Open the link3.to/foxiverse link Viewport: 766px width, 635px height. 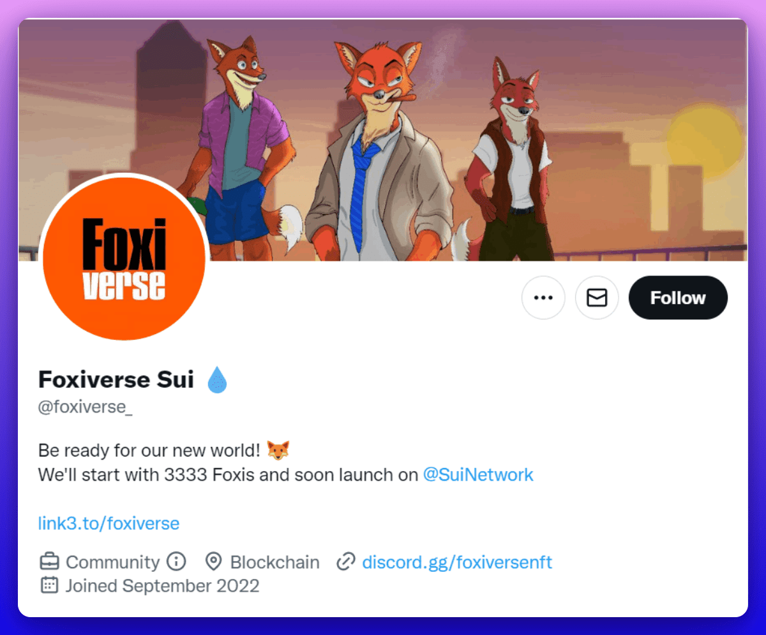click(109, 523)
